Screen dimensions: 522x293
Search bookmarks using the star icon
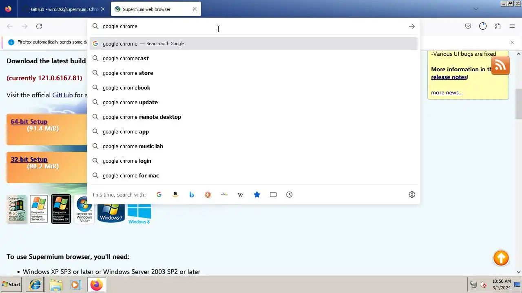(257, 195)
